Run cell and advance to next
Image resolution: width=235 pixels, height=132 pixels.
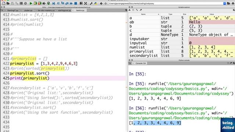pyautogui.click(x=40, y=3)
